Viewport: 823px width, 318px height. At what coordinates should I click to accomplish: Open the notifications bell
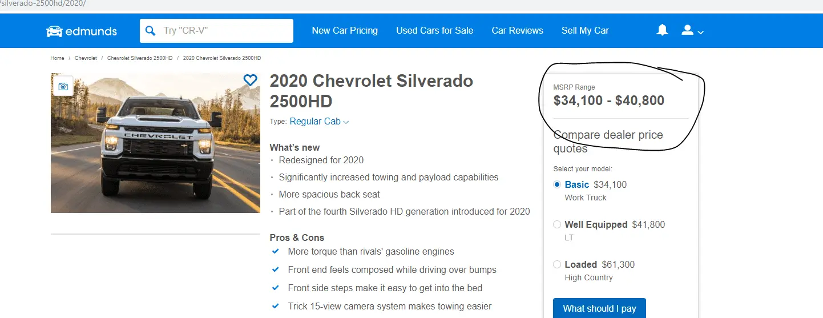tap(662, 30)
